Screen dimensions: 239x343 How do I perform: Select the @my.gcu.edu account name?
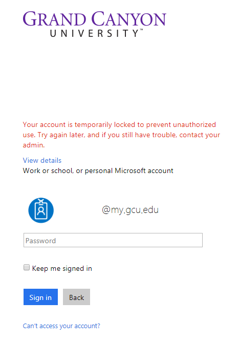coord(130,210)
